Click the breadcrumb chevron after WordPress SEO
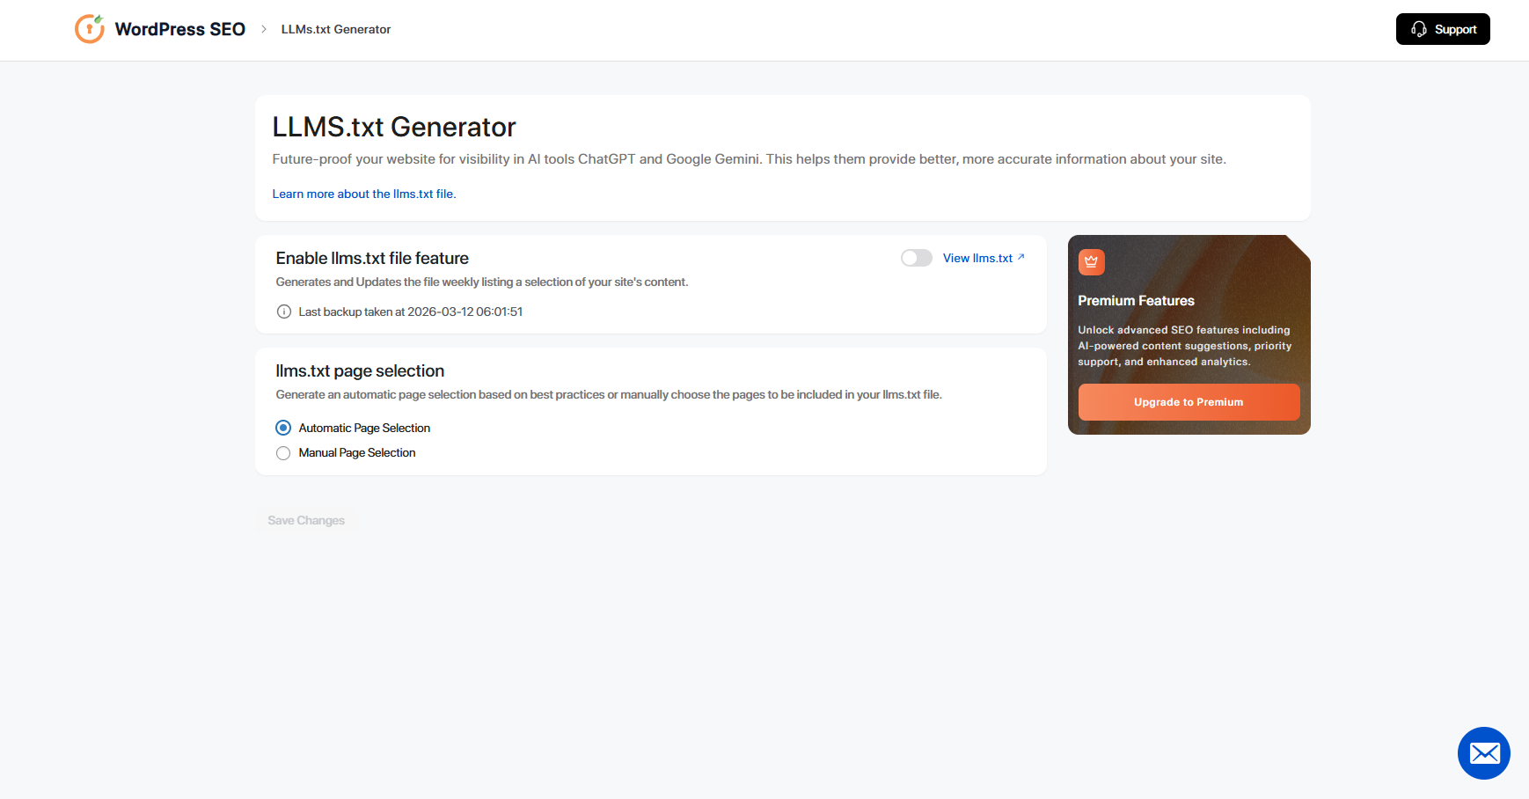This screenshot has width=1529, height=799. (263, 28)
